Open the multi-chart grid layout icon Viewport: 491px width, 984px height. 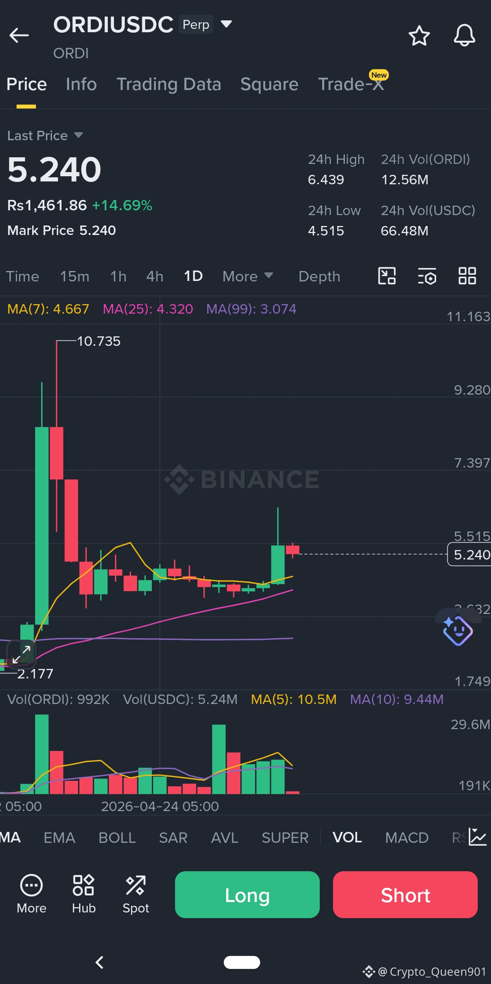click(x=467, y=276)
